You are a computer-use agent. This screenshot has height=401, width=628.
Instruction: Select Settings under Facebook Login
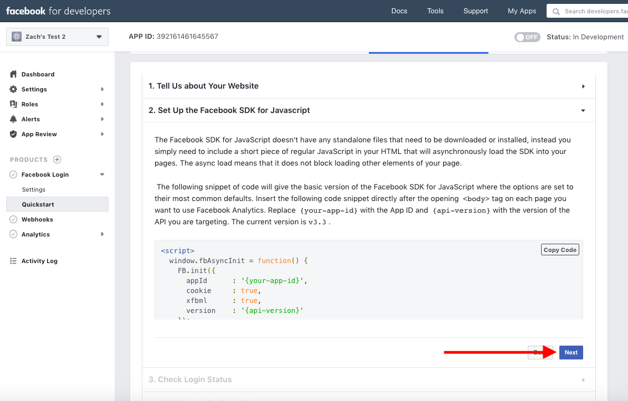[x=34, y=189]
